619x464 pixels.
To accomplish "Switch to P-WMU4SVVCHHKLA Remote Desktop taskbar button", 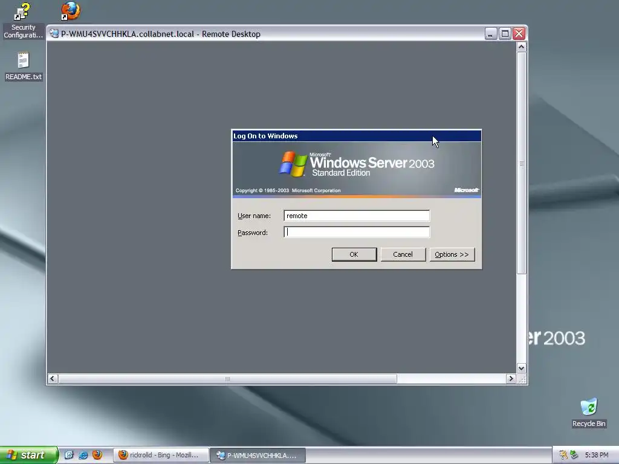I will pos(258,456).
